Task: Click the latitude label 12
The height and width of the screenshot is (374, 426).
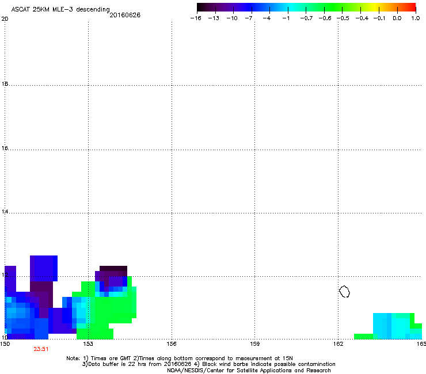Action: coord(5,275)
